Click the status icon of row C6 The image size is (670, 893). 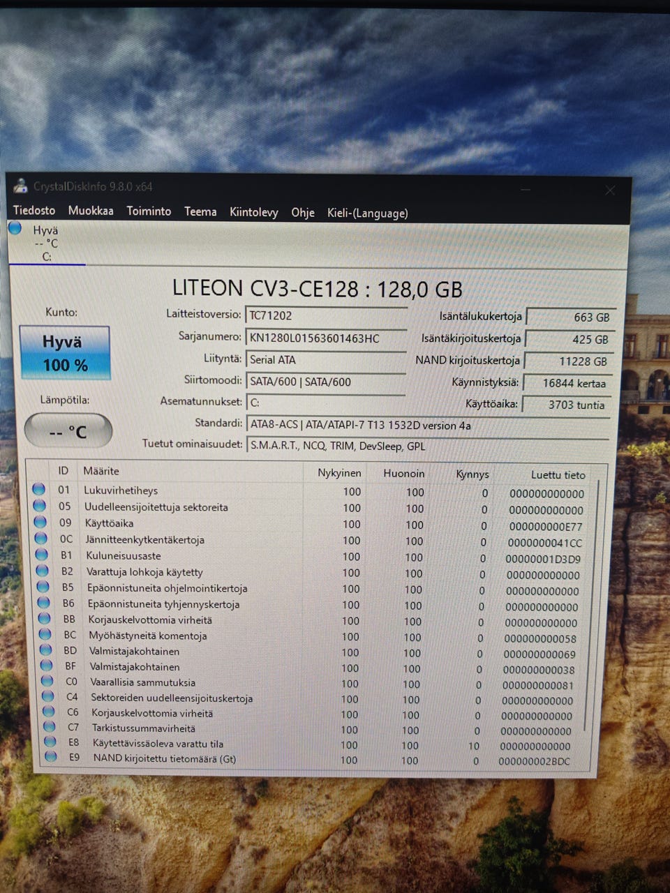(x=49, y=712)
